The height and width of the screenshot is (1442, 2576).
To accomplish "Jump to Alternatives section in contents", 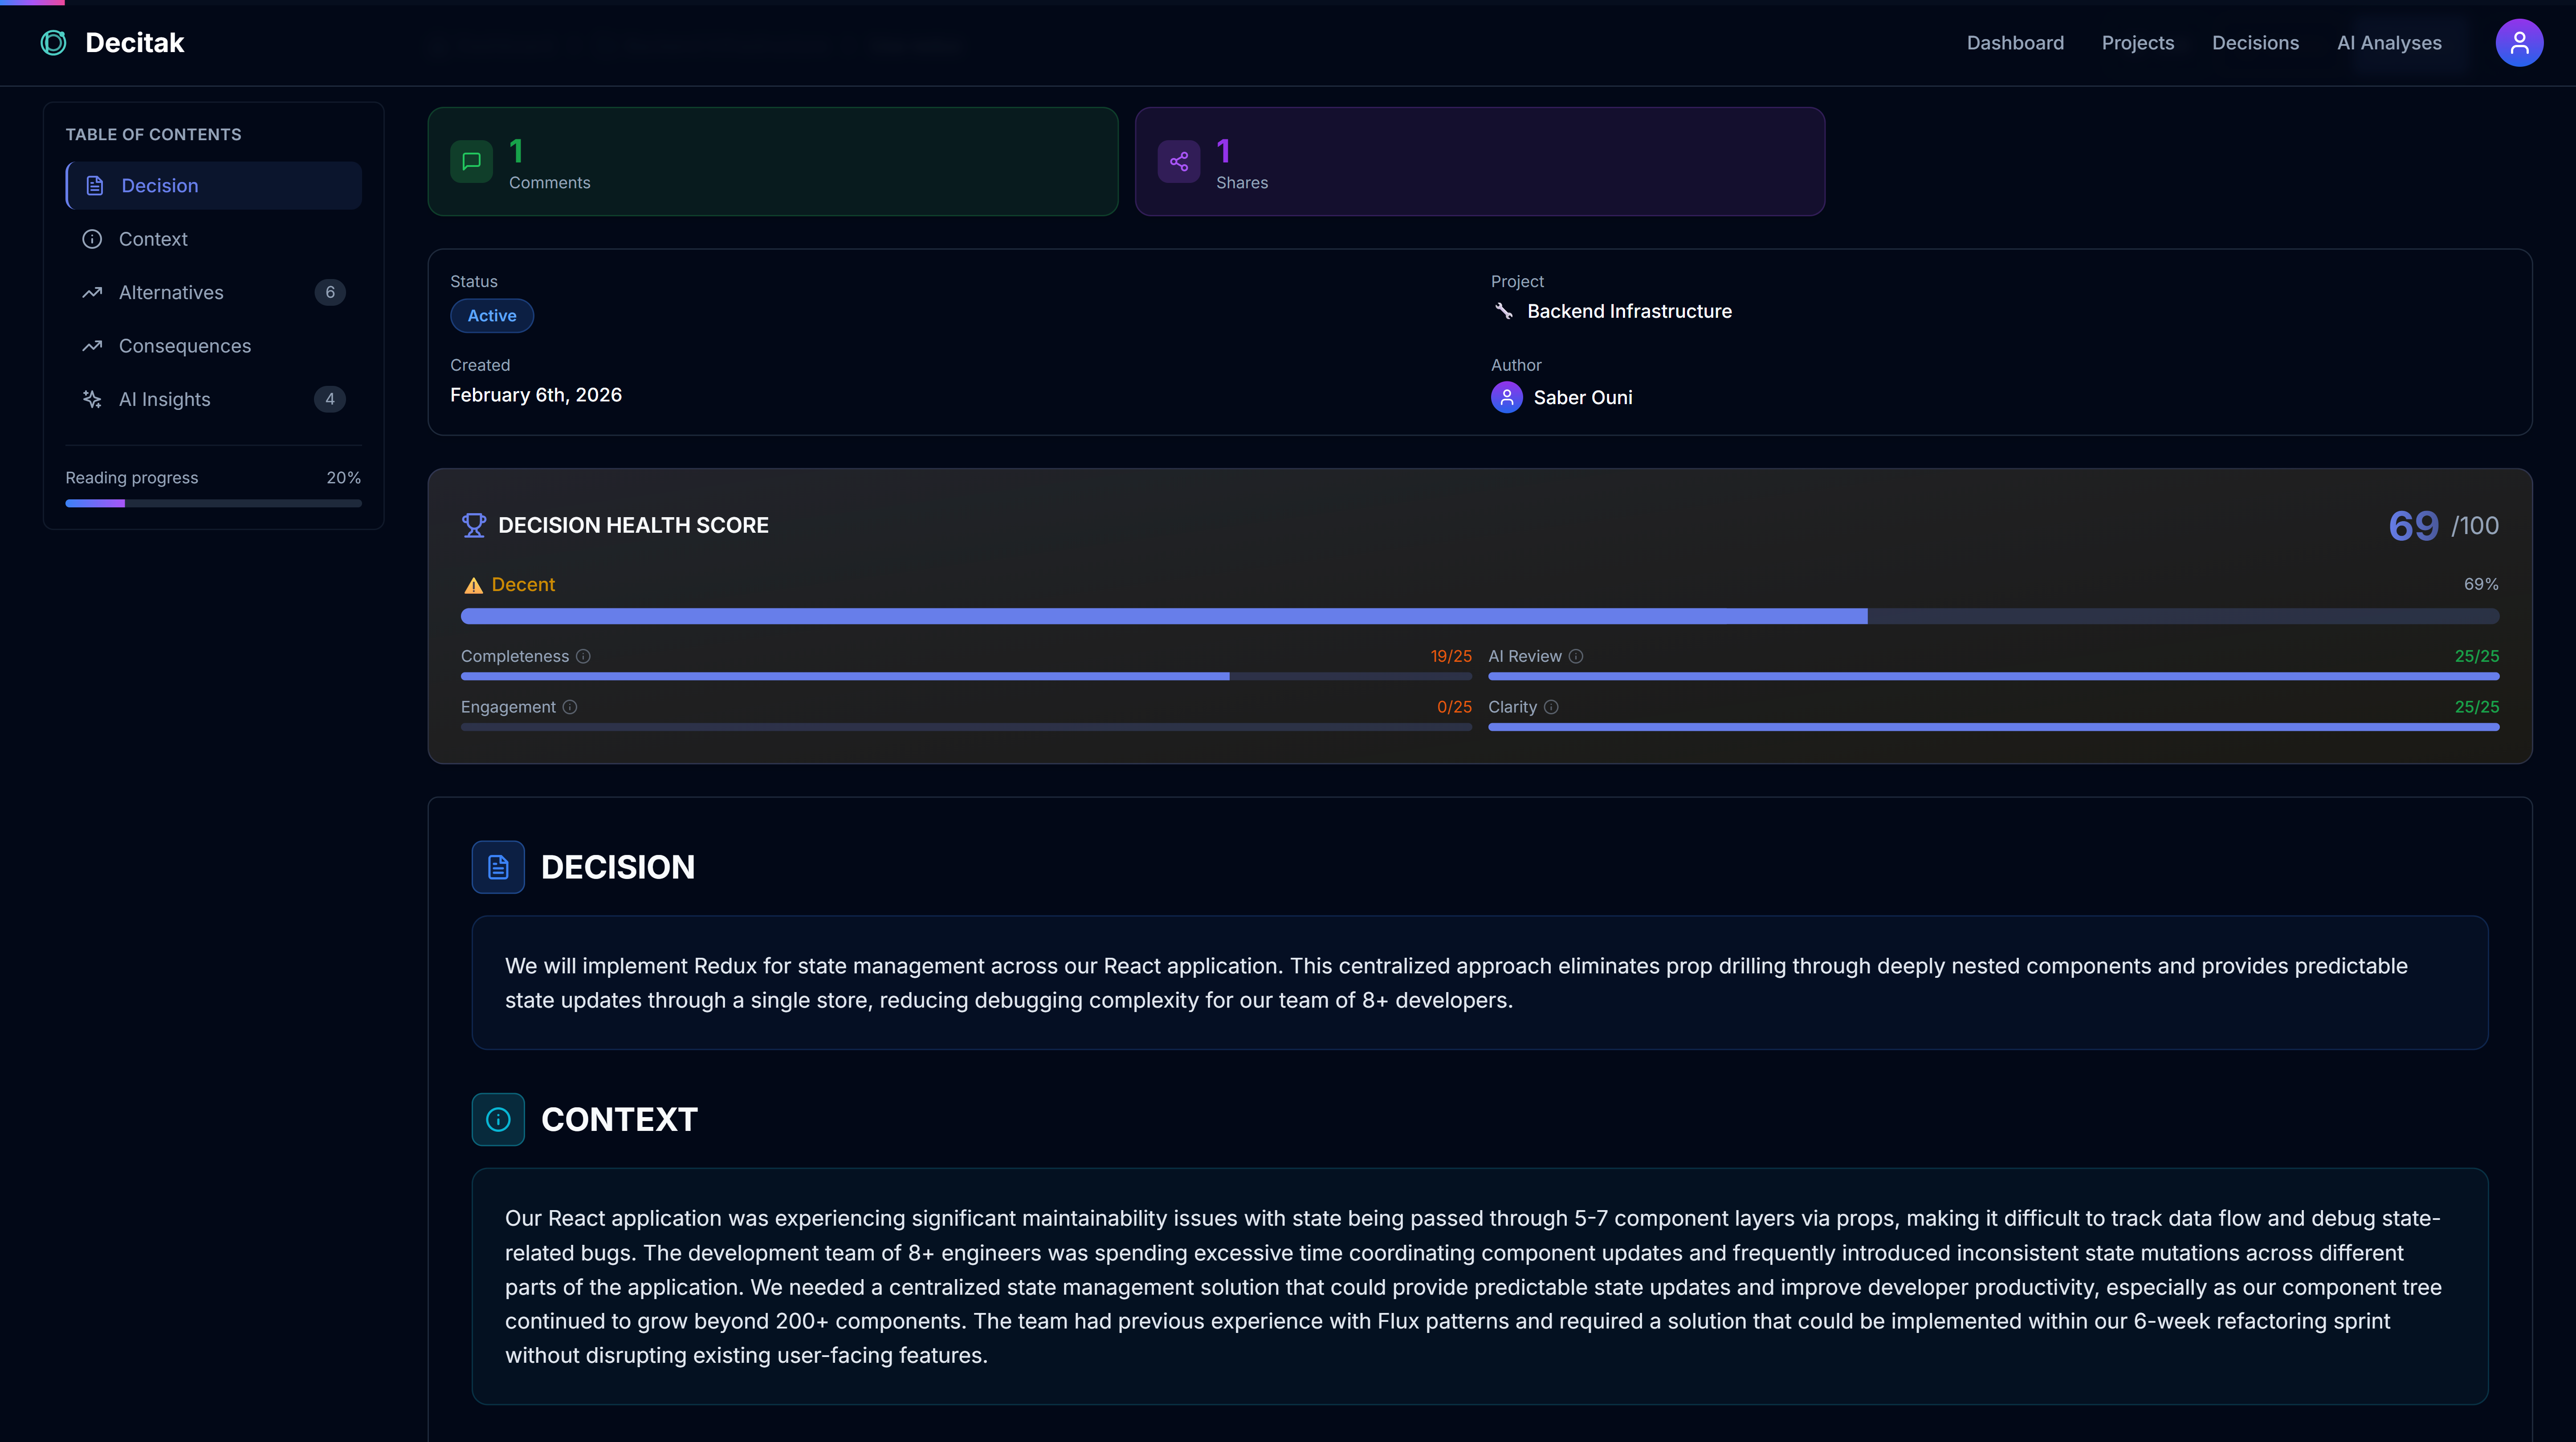I will click(171, 293).
